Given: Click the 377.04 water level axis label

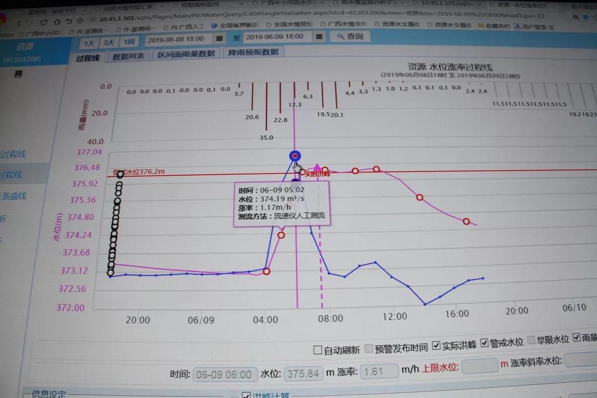Looking at the screenshot, I should click(x=89, y=152).
